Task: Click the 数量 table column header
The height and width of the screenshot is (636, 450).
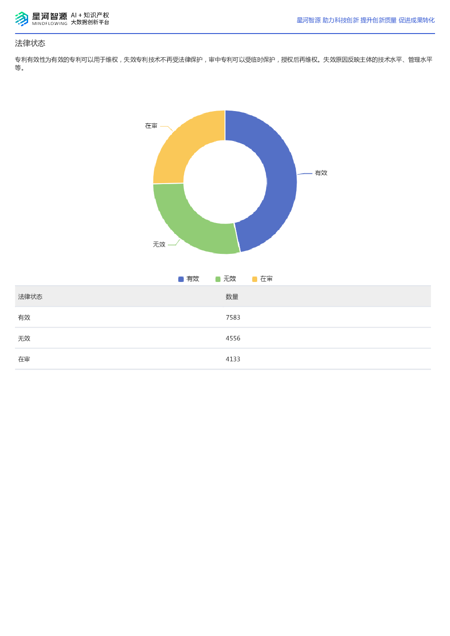Action: [x=232, y=297]
